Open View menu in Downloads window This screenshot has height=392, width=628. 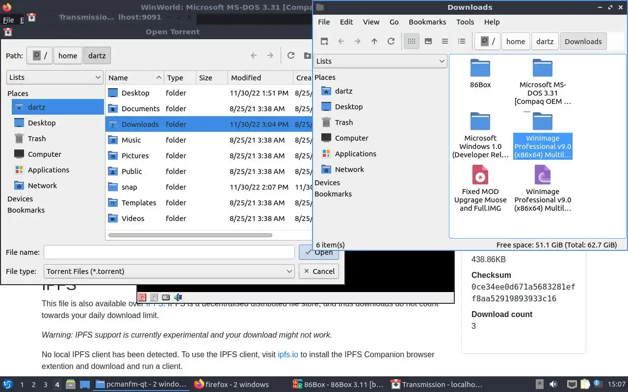(371, 22)
